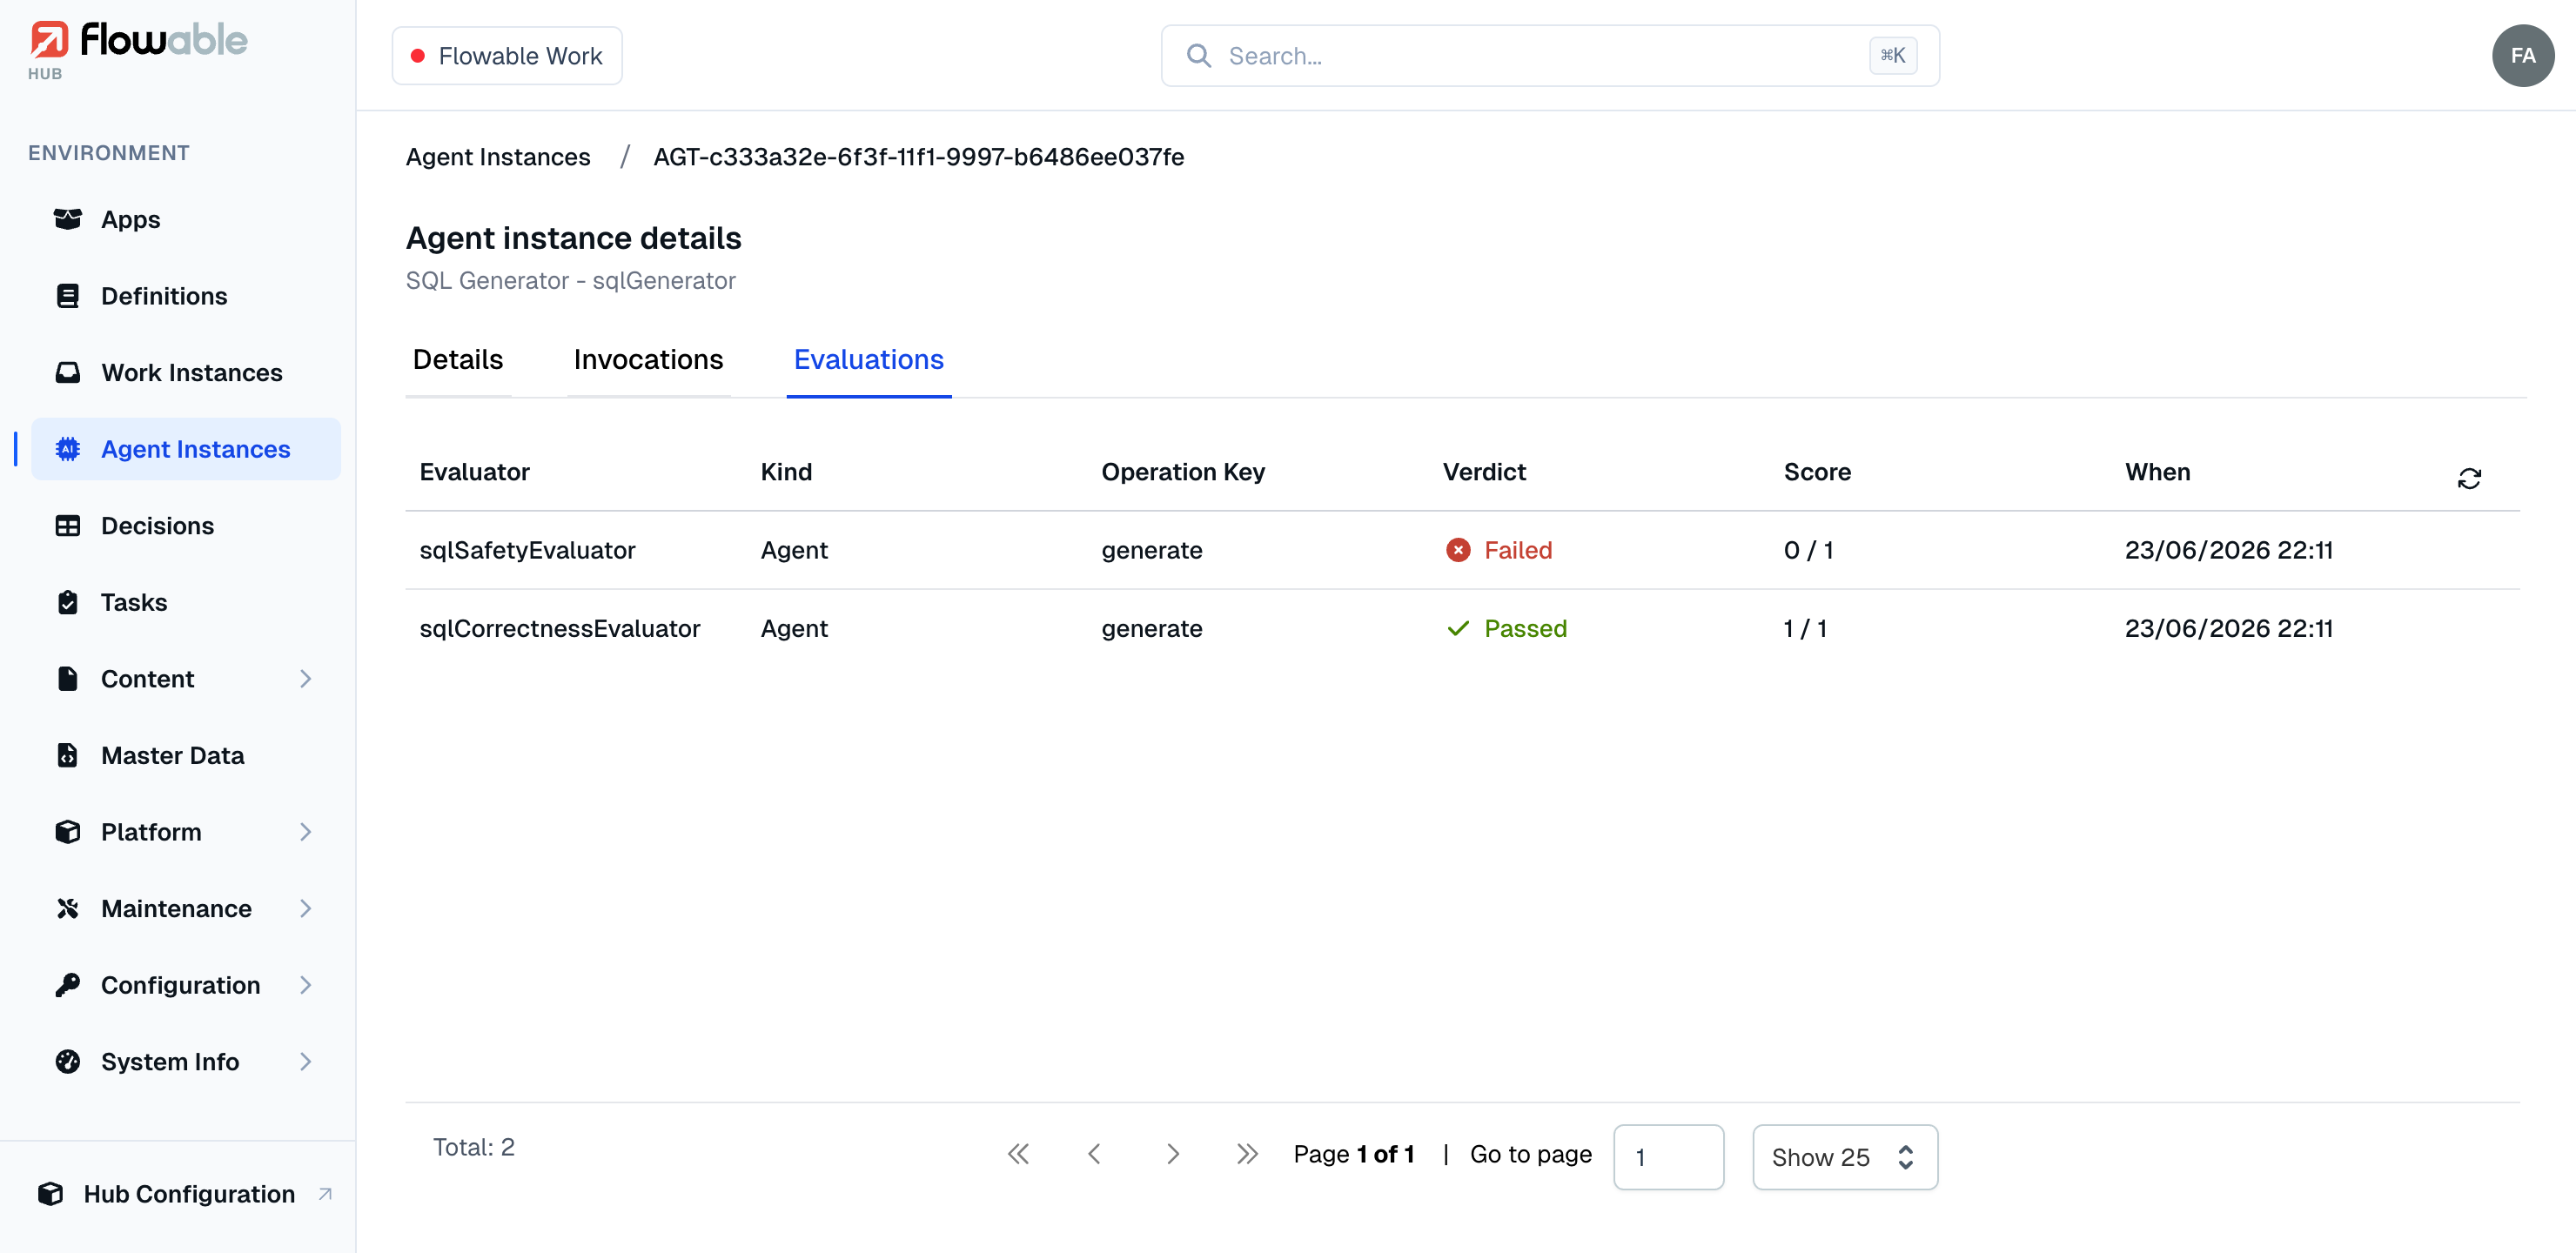Click the Agent Instances breadcrumb link
The height and width of the screenshot is (1253, 2576).
pyautogui.click(x=498, y=157)
